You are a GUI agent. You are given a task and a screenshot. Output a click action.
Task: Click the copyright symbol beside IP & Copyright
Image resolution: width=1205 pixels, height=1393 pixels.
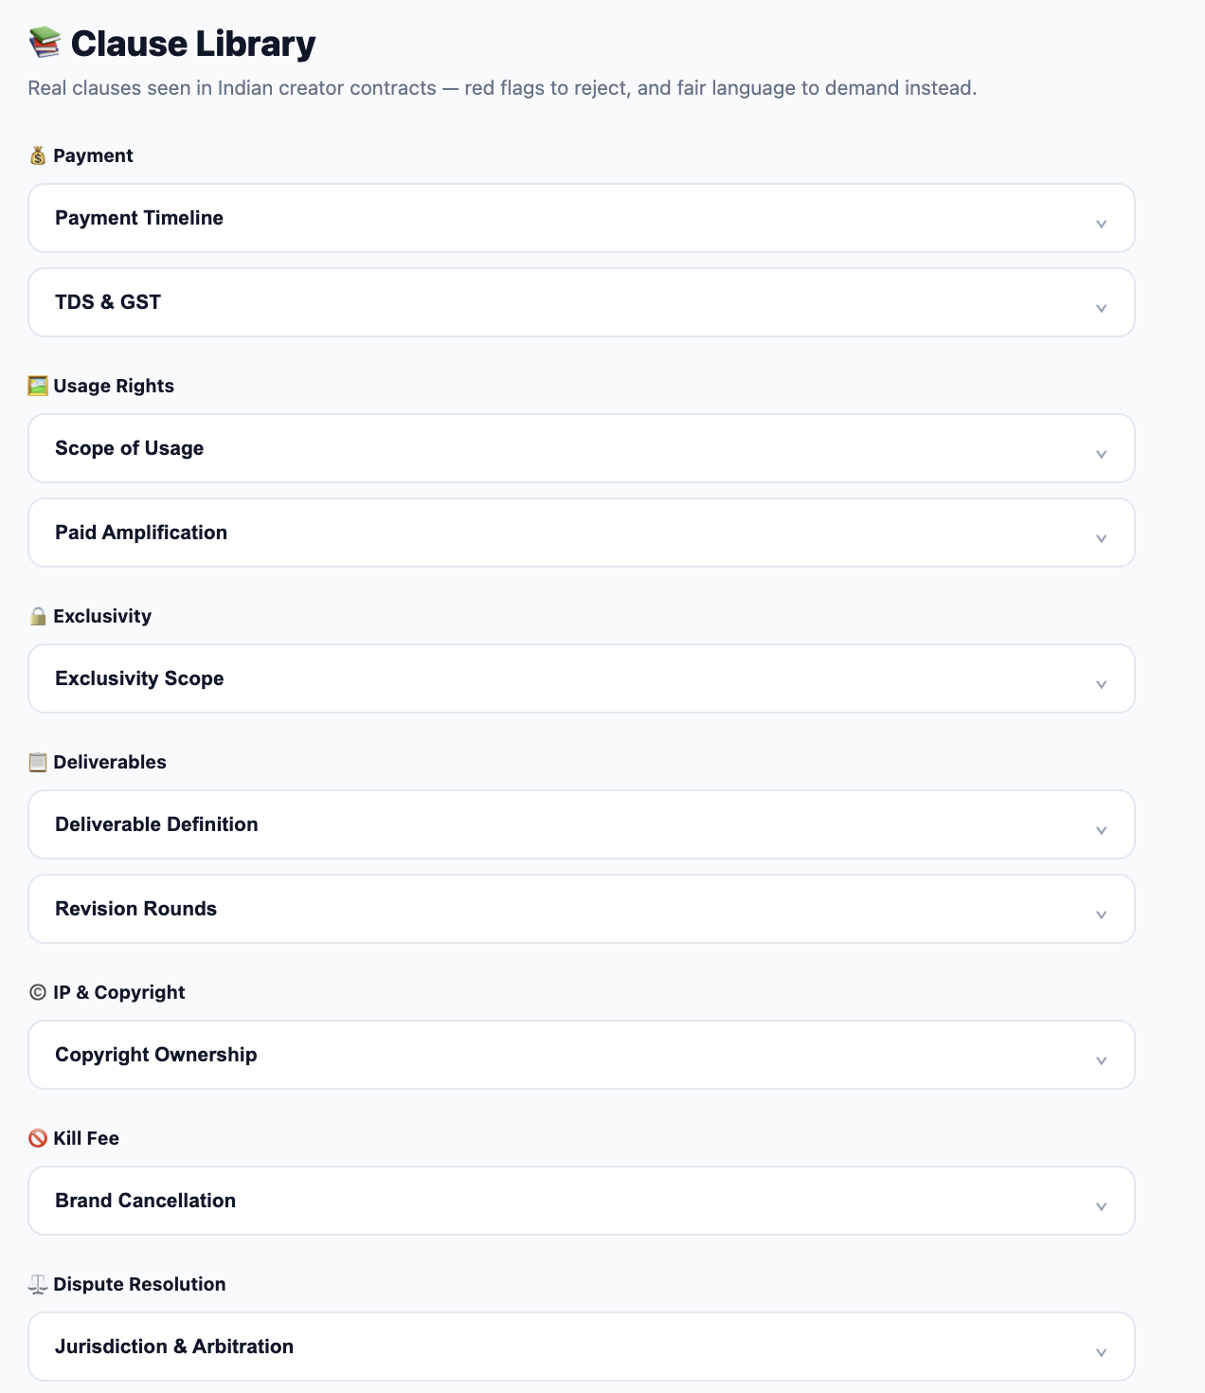click(x=37, y=991)
